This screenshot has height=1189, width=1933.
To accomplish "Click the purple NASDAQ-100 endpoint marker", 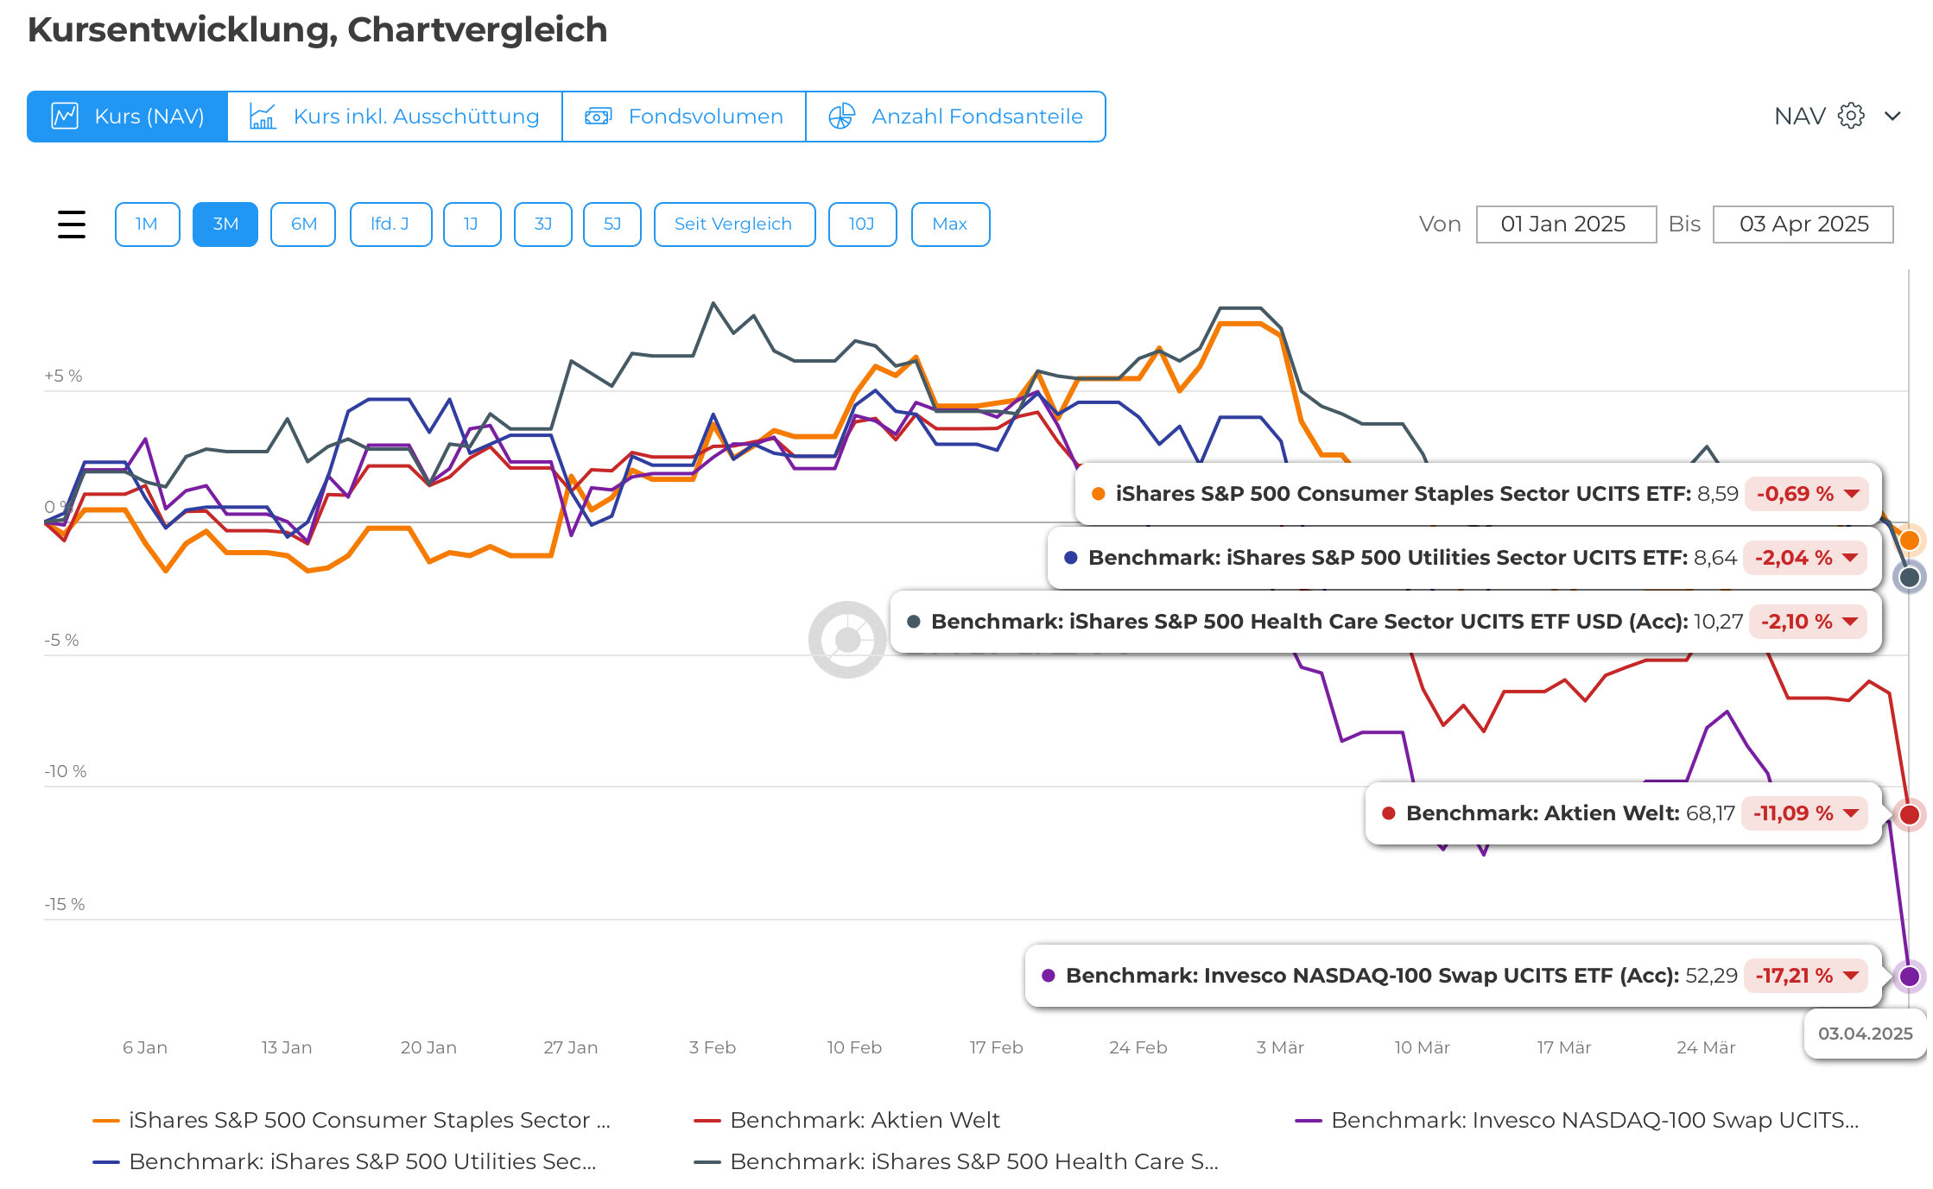I will click(x=1910, y=977).
